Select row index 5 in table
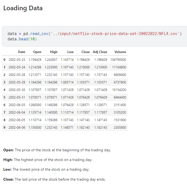The width and height of the screenshot is (187, 193). (x=4, y=97)
